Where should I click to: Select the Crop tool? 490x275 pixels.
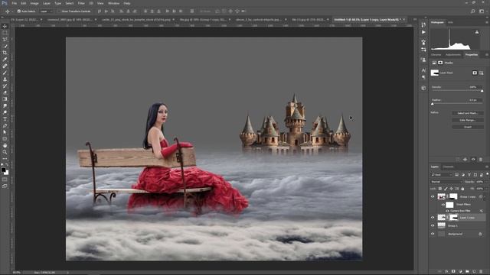pos(5,53)
